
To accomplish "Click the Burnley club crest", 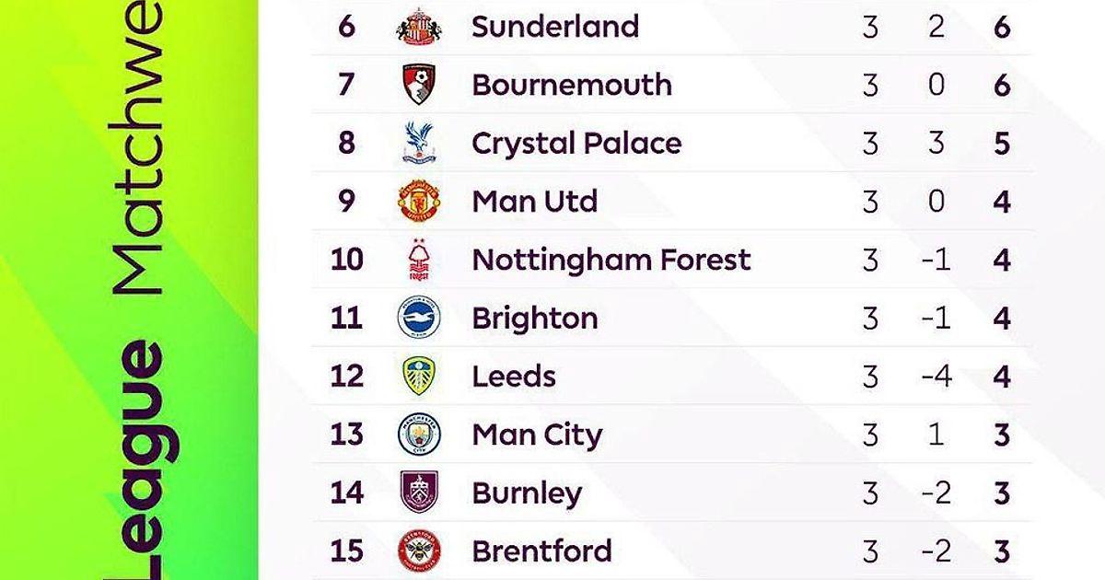I will (x=419, y=492).
